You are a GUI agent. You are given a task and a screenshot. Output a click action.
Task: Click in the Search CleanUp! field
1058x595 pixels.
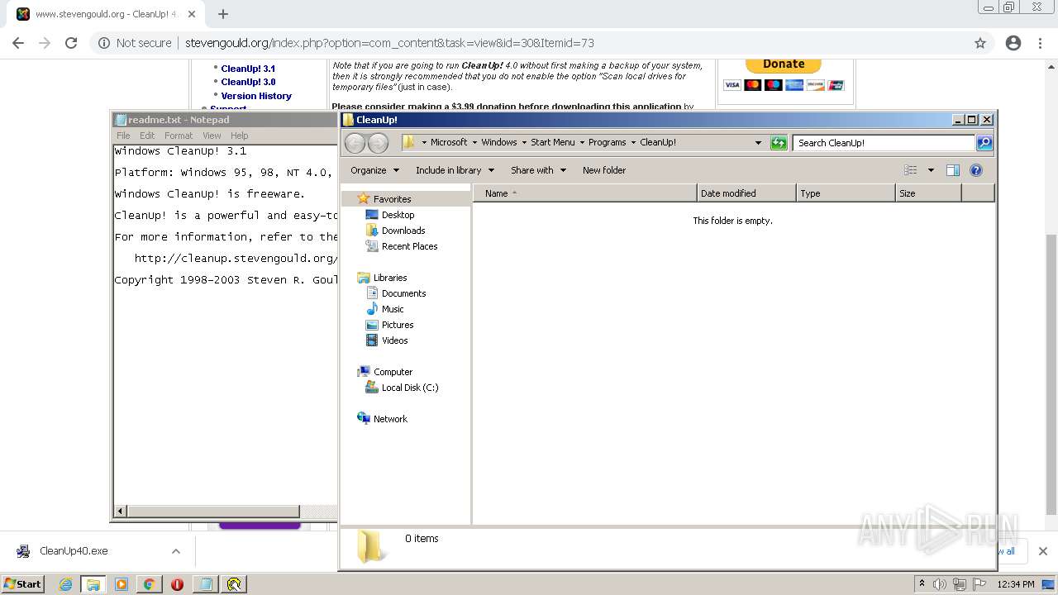pyautogui.click(x=884, y=143)
